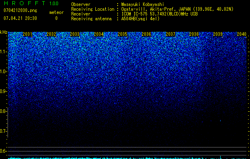Click the date stamp 07.04.21 20:30
250x159 pixels.
tap(20, 18)
